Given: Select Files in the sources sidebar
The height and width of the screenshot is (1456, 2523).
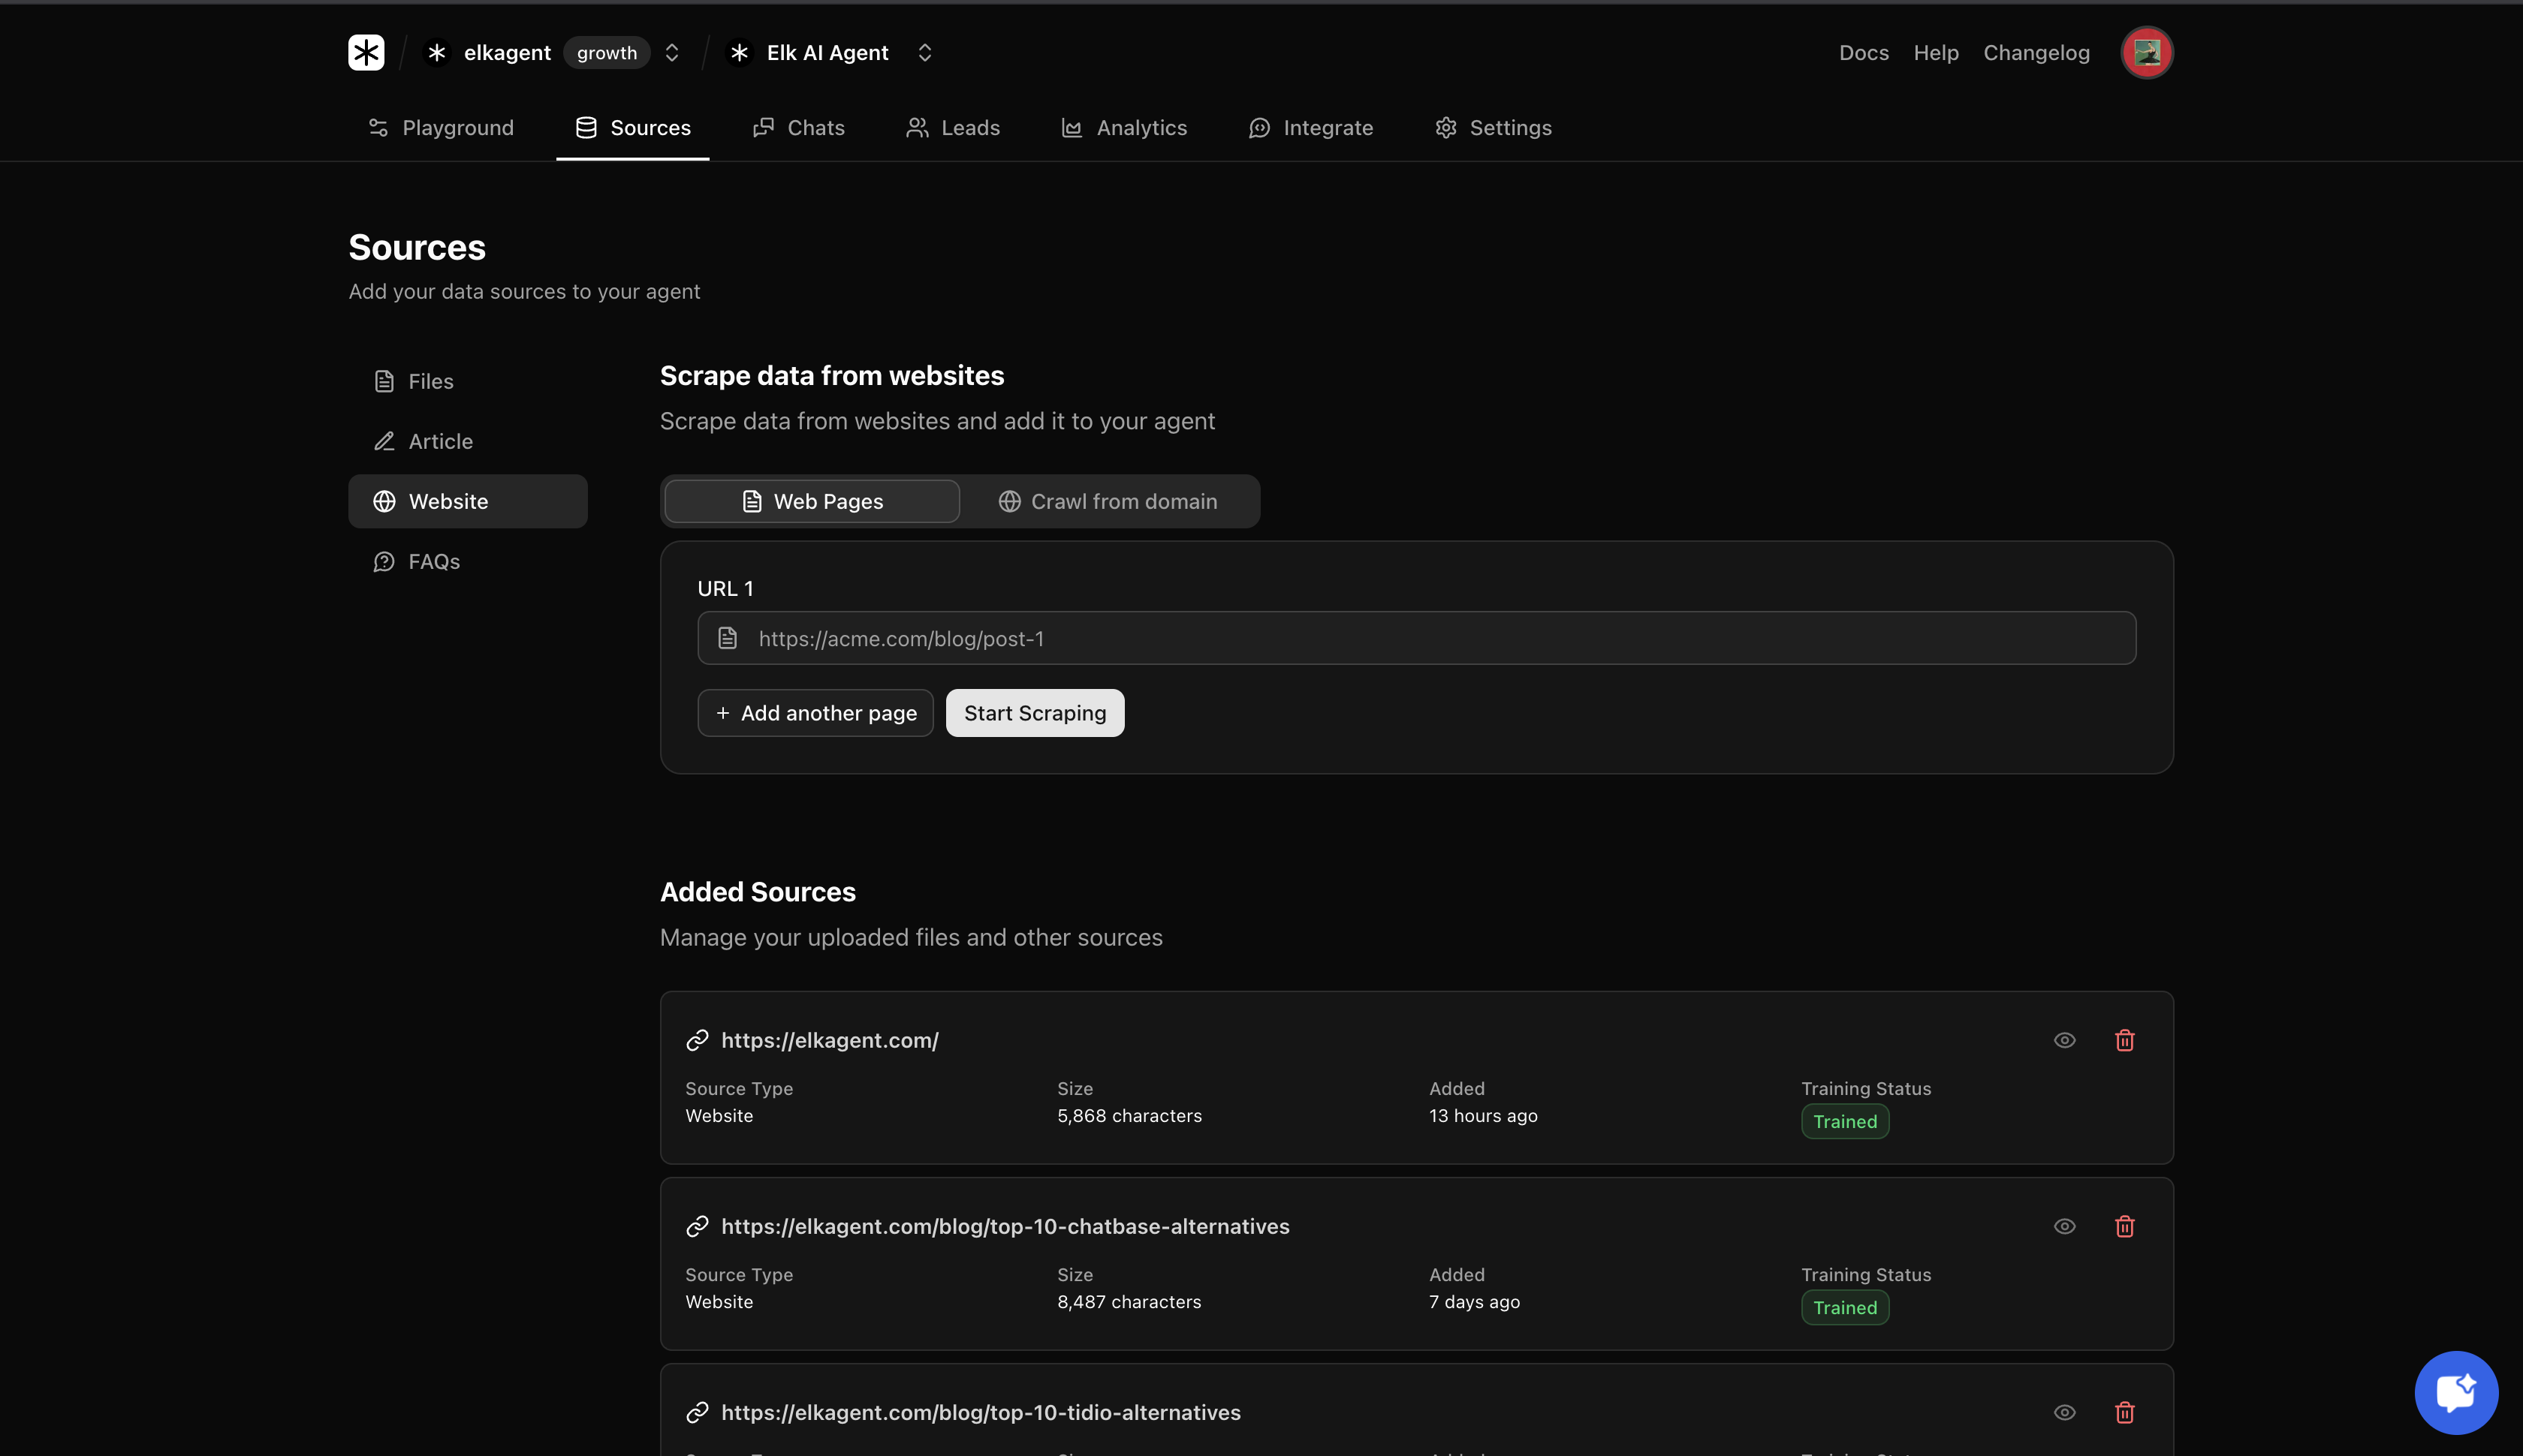Looking at the screenshot, I should 469,381.
